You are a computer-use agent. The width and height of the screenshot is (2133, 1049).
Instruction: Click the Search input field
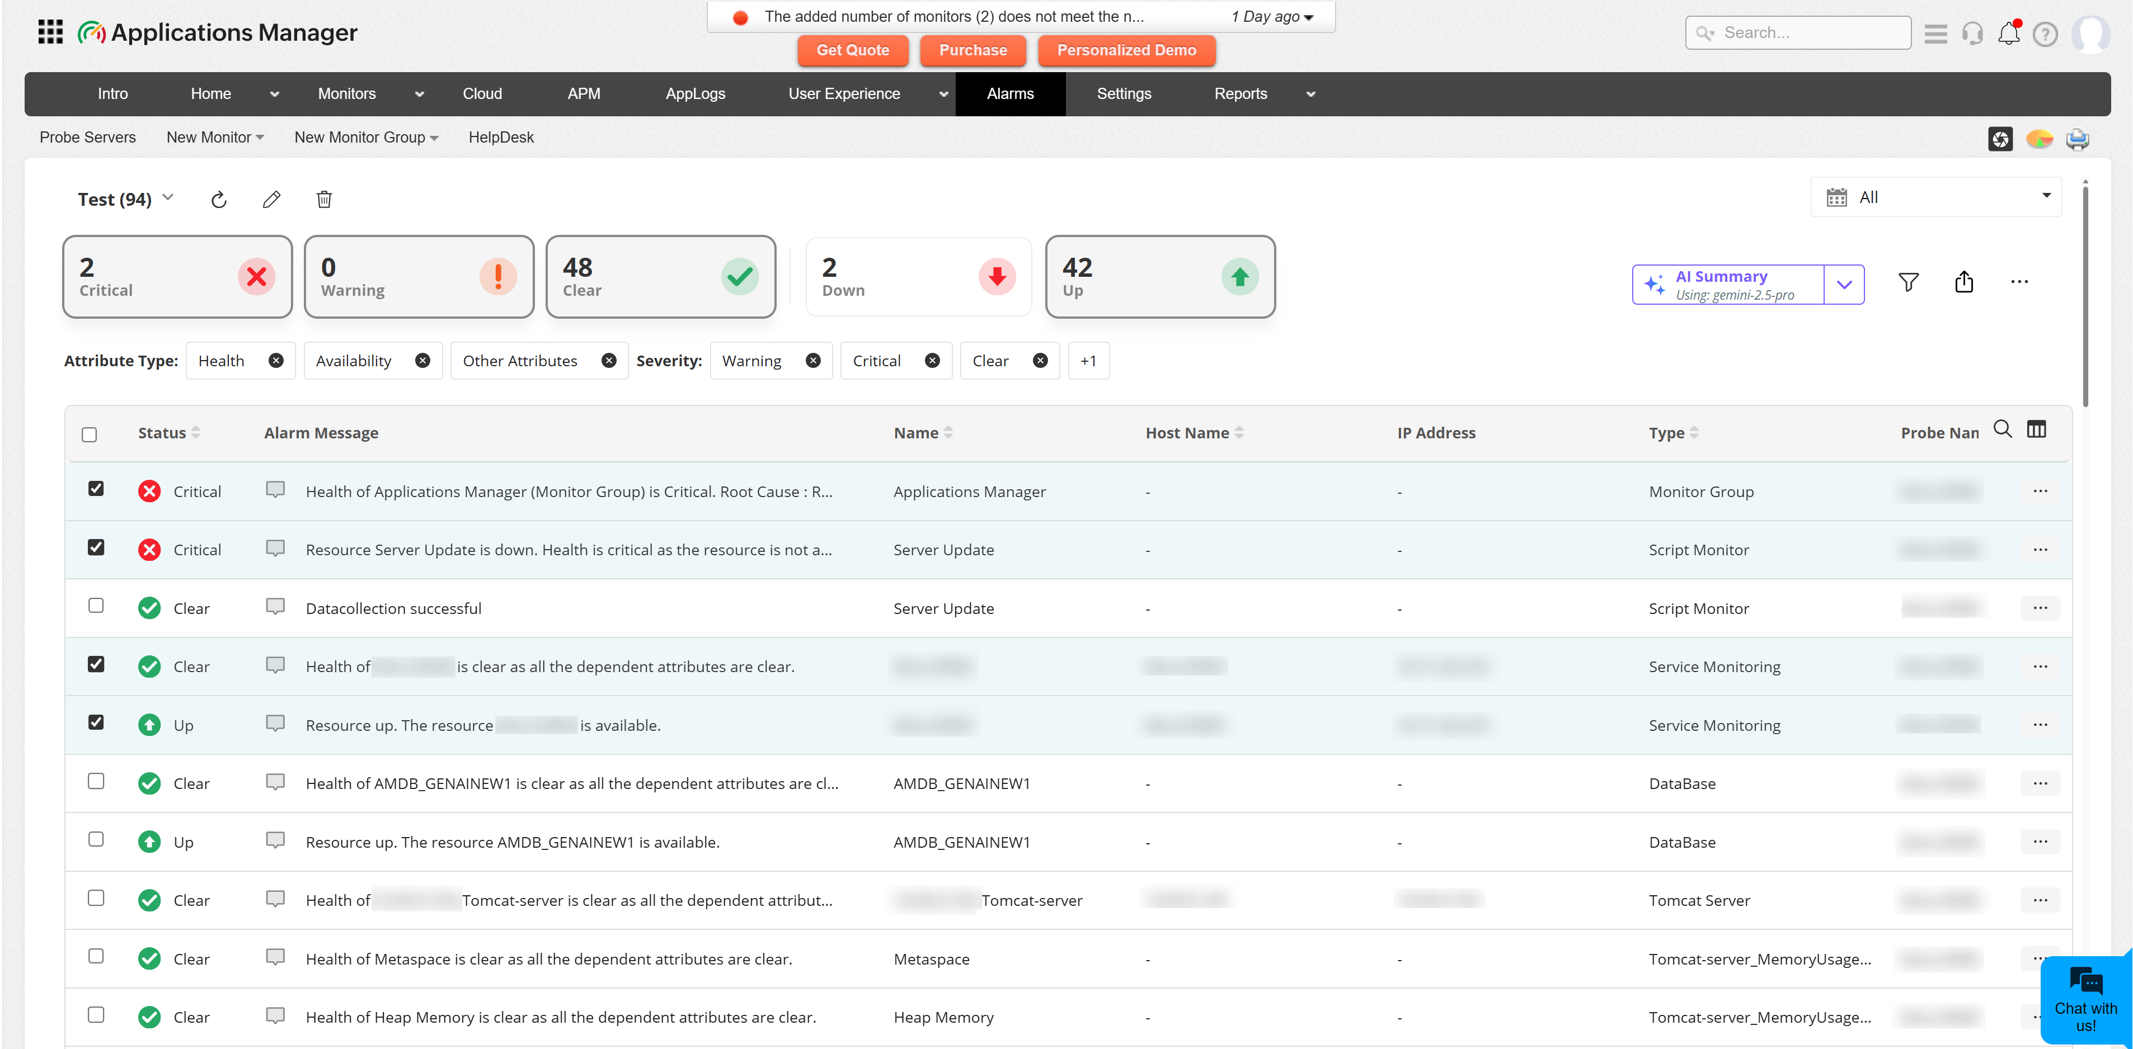pyautogui.click(x=1798, y=33)
